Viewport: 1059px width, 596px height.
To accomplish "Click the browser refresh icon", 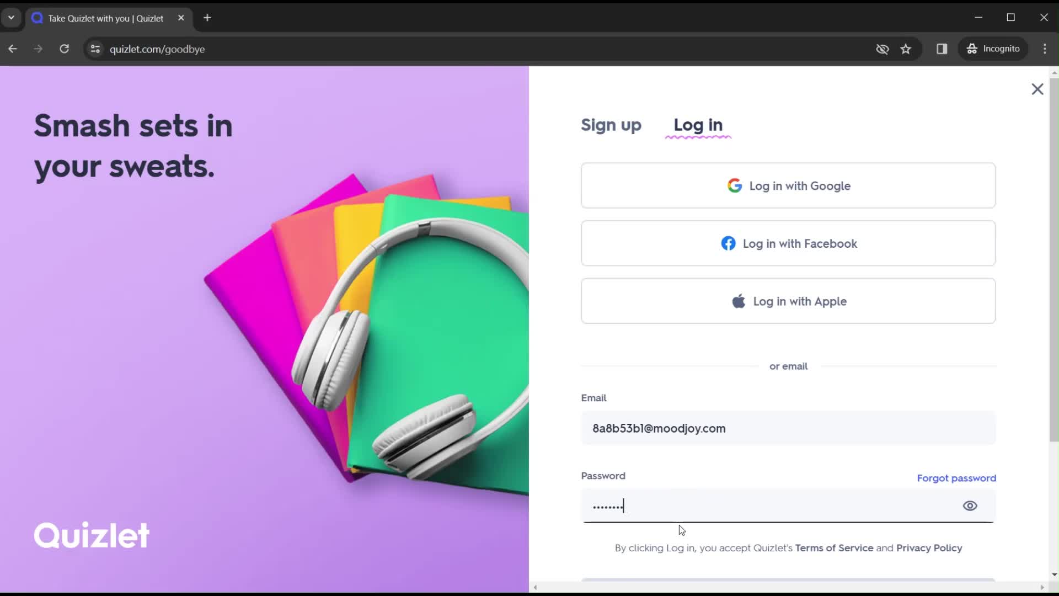I will 64,49.
